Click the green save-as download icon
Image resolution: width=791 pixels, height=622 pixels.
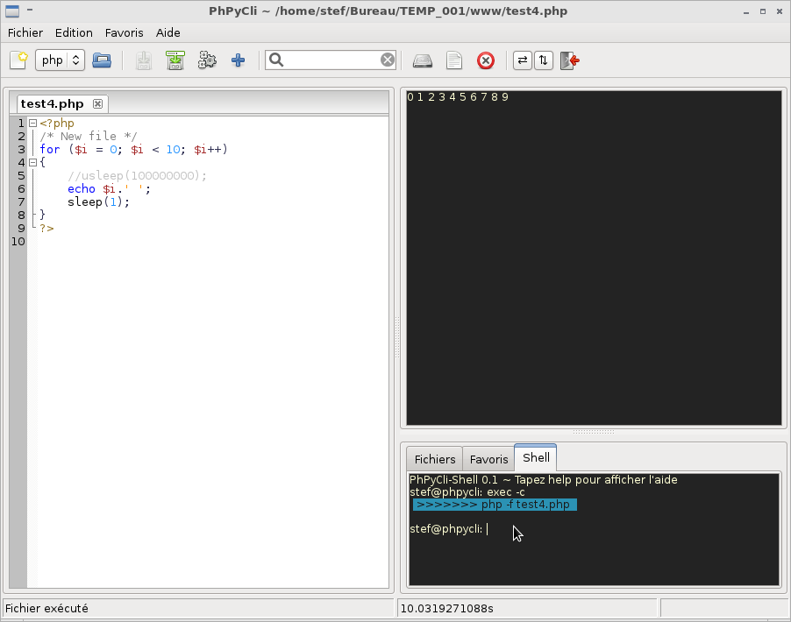175,60
